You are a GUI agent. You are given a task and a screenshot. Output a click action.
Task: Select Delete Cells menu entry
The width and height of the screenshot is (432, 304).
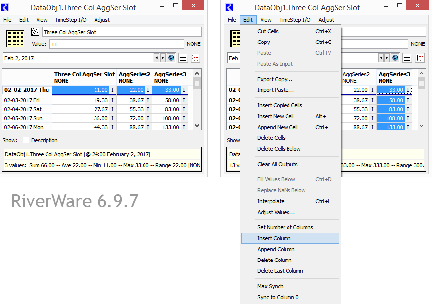290,138
